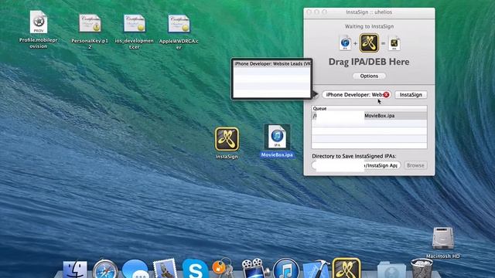This screenshot has width=495, height=278.
Task: Open Finder in the dock
Action: point(75,270)
